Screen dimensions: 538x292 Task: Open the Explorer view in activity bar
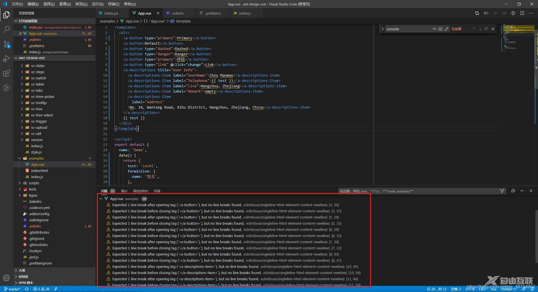pyautogui.click(x=6, y=15)
